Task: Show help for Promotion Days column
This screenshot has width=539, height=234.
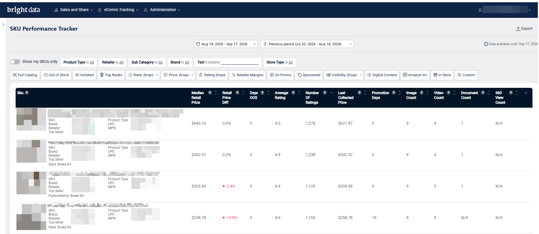Action: (394, 93)
